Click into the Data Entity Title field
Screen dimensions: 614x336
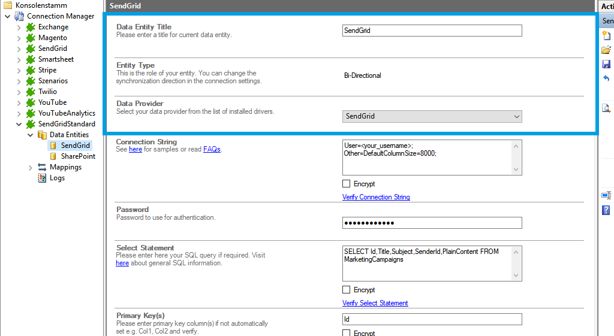pyautogui.click(x=432, y=31)
